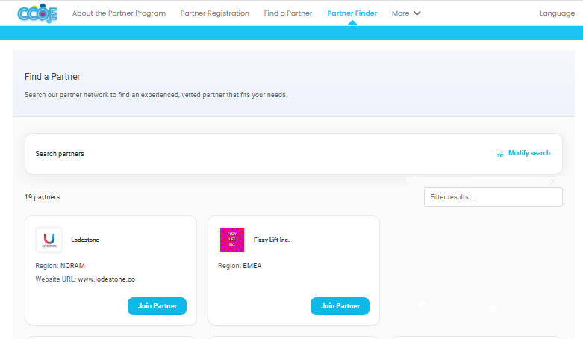
Task: Click the CCOE logo
Action: point(37,13)
